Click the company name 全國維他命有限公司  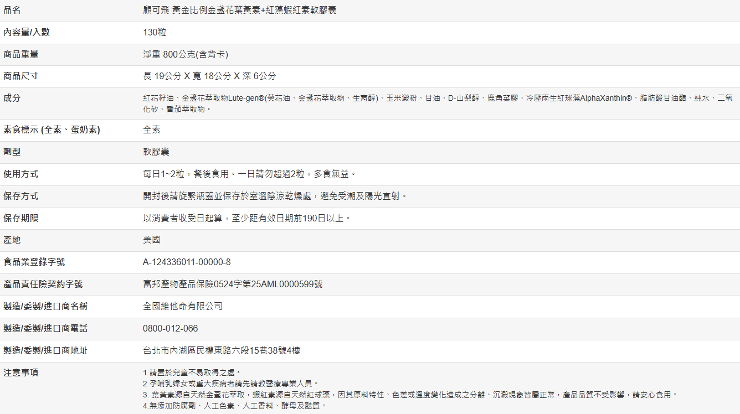pos(183,306)
